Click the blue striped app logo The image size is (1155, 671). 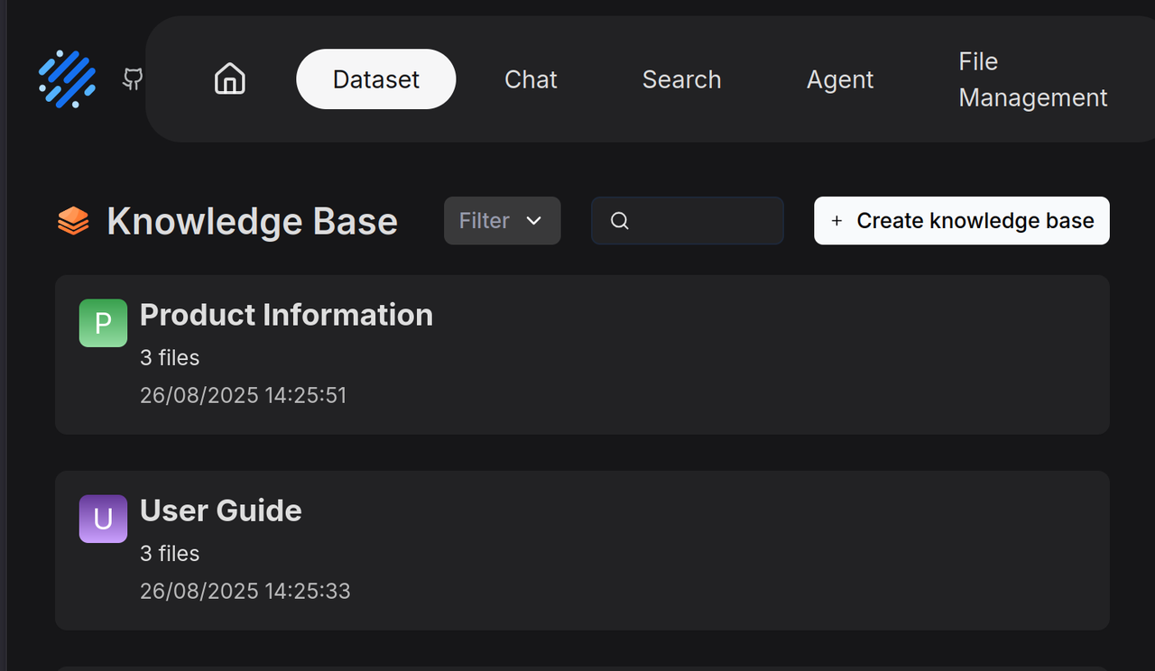pos(67,79)
